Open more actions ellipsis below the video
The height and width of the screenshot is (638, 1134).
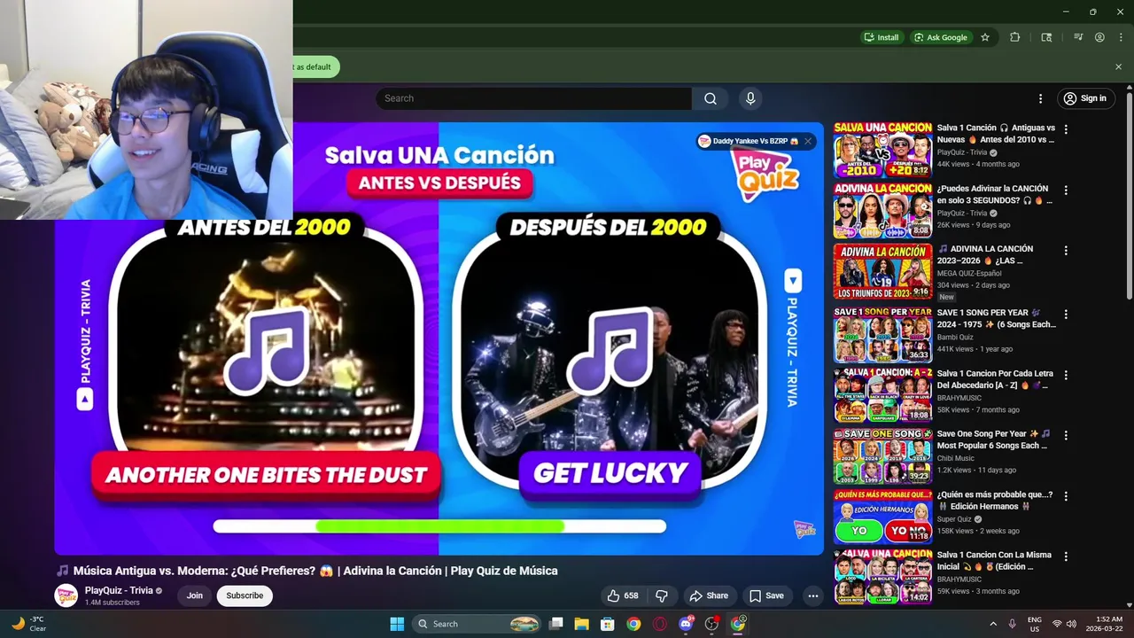[x=813, y=595]
